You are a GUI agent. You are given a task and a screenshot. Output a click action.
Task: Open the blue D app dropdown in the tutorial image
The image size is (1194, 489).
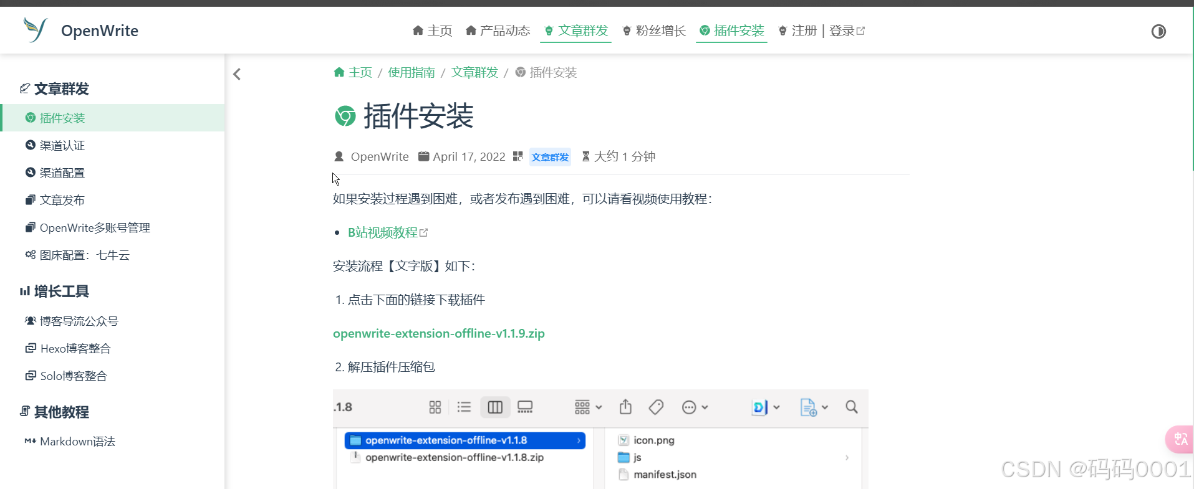click(766, 407)
